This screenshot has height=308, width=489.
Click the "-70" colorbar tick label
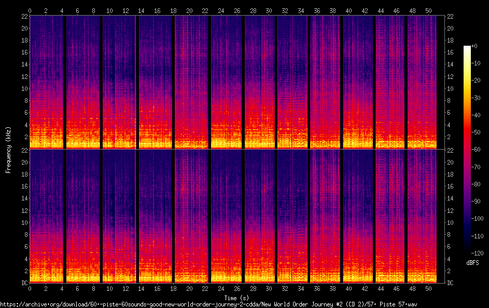(x=476, y=167)
